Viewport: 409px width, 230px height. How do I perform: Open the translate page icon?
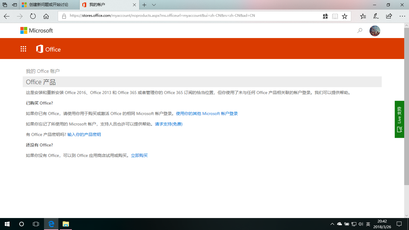[x=325, y=16]
